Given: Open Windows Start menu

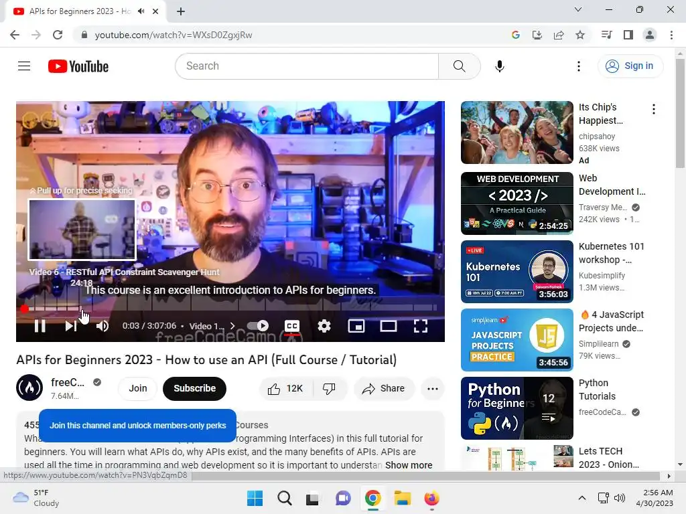Looking at the screenshot, I should tap(255, 498).
